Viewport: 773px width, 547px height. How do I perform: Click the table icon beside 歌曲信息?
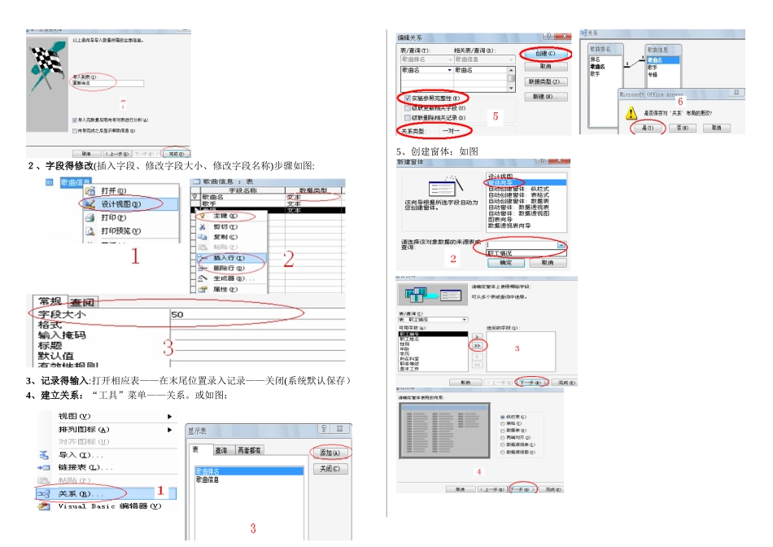click(x=50, y=182)
